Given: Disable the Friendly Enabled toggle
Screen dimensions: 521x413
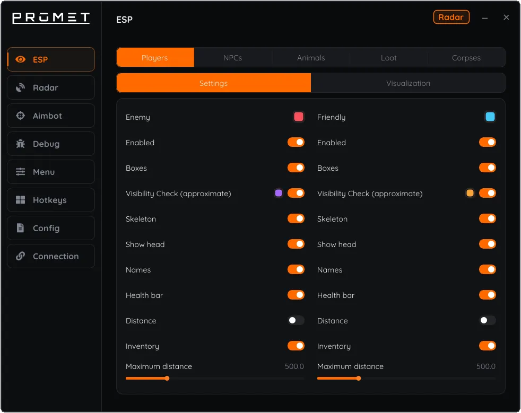Looking at the screenshot, I should tap(488, 143).
